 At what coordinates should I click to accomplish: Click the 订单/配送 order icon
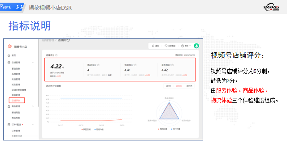[9, 124]
